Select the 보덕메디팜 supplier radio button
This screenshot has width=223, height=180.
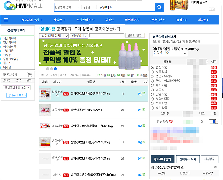tap(152, 99)
